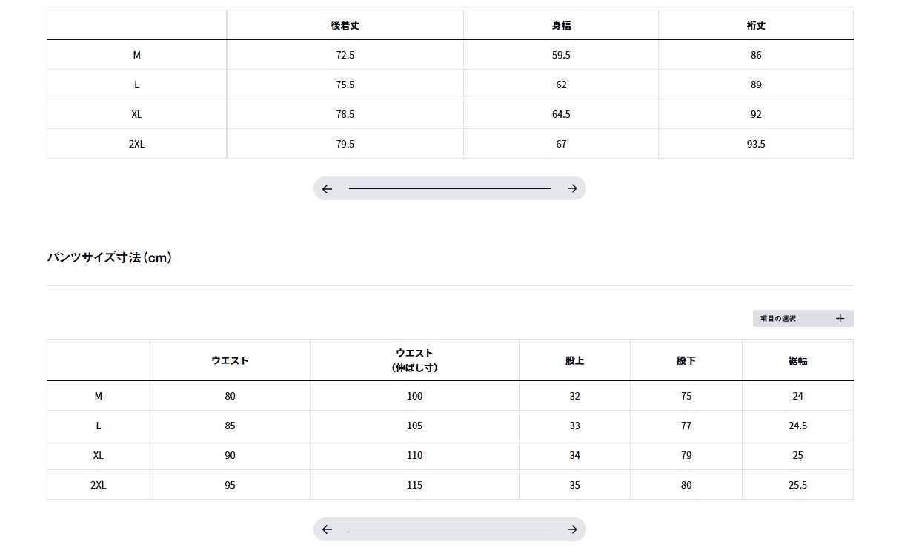Select the 股上 column header

click(574, 360)
